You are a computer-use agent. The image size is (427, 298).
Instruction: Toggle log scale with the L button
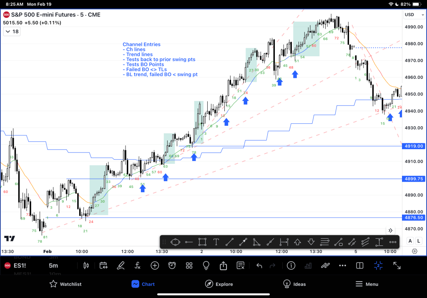point(418,241)
